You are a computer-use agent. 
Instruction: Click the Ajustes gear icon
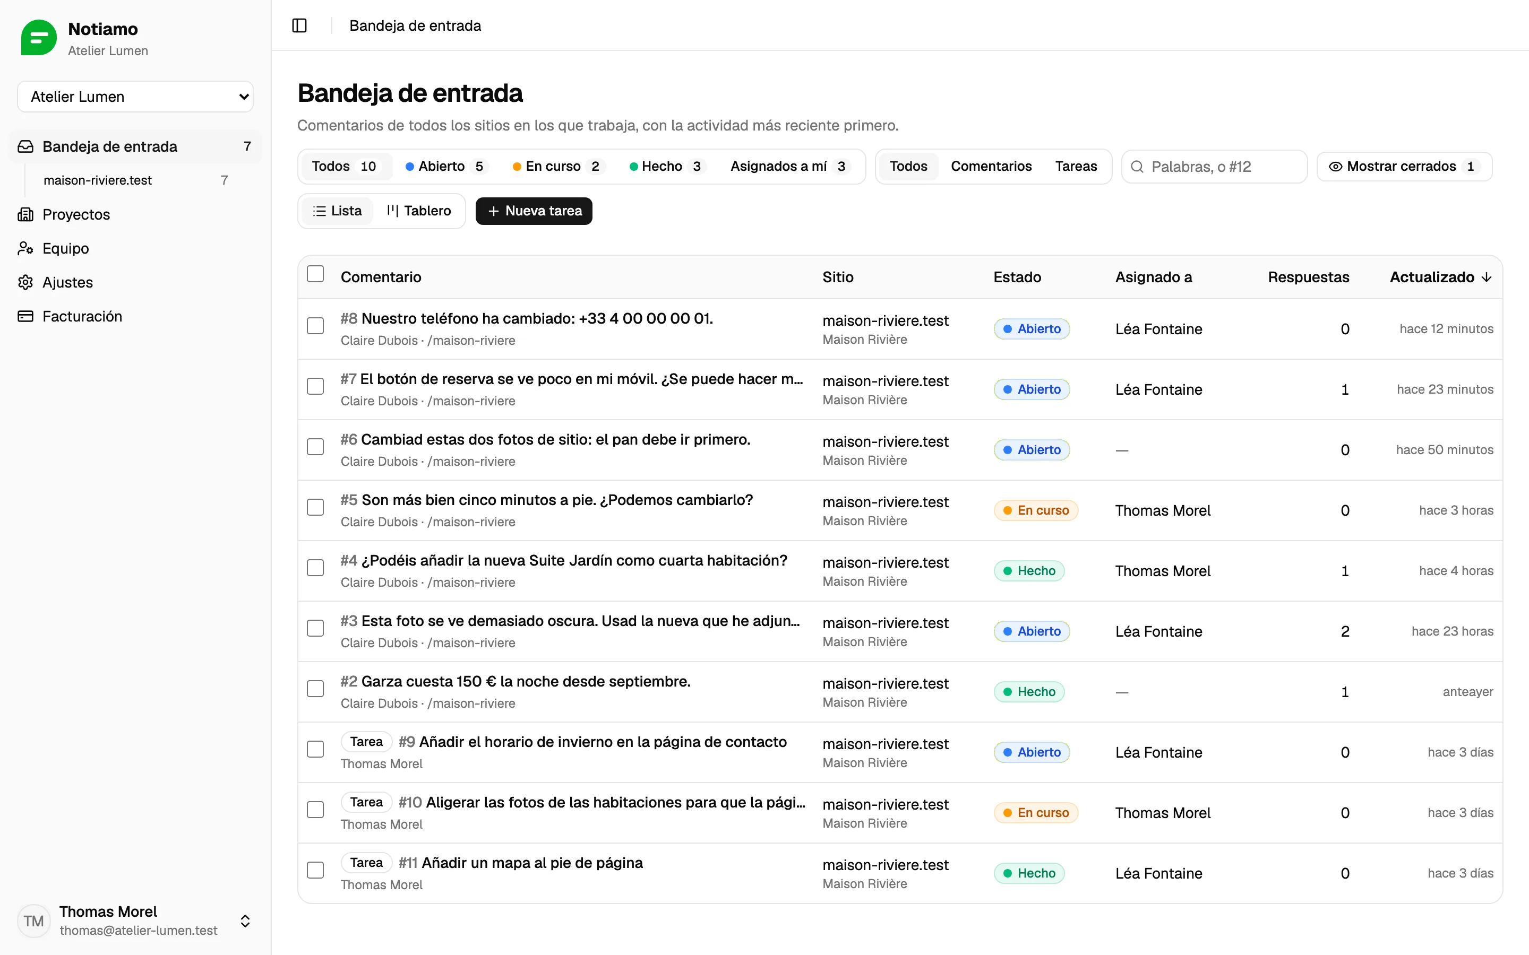click(x=25, y=282)
